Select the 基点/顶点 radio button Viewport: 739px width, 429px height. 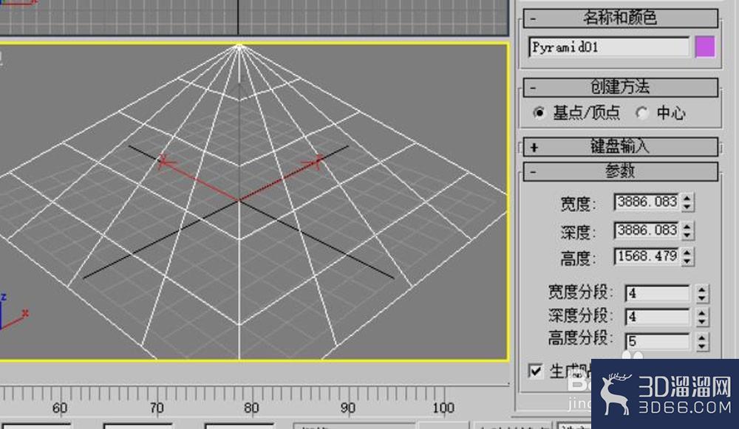pyautogui.click(x=539, y=112)
